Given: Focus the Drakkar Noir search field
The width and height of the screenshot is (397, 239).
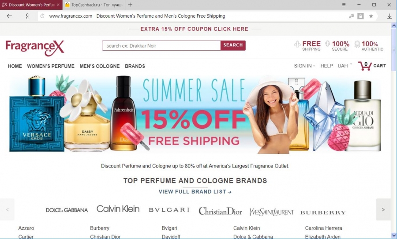Looking at the screenshot, I should click(161, 45).
